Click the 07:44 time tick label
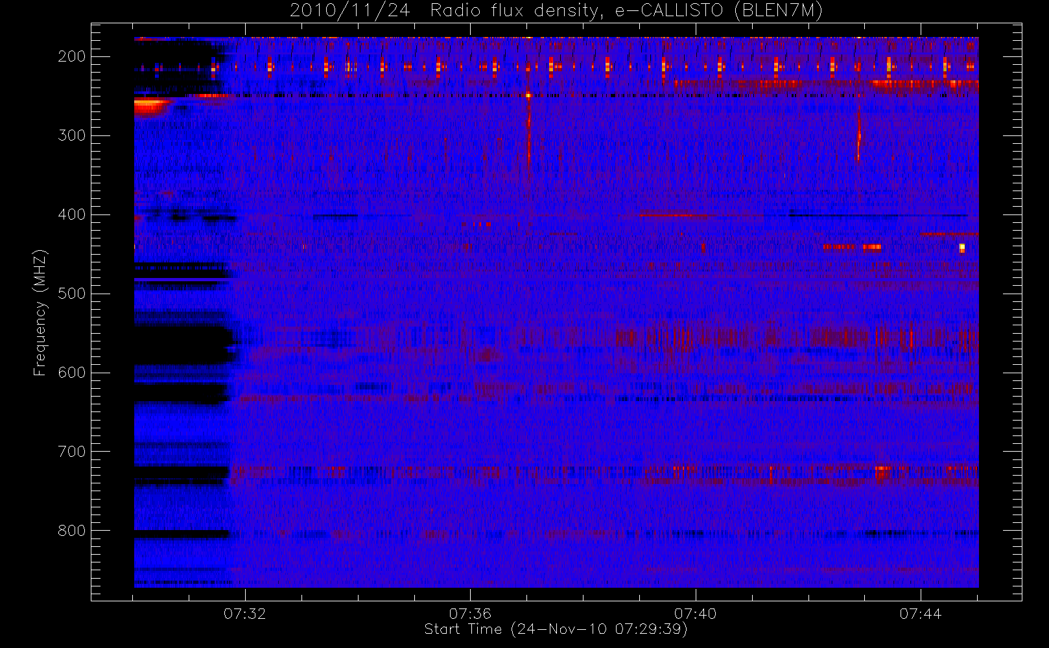Viewport: 1049px width, 648px height. [x=920, y=614]
